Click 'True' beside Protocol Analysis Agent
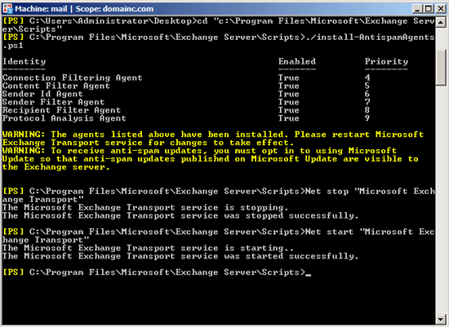Screen dimensions: 449x327 (x=289, y=118)
